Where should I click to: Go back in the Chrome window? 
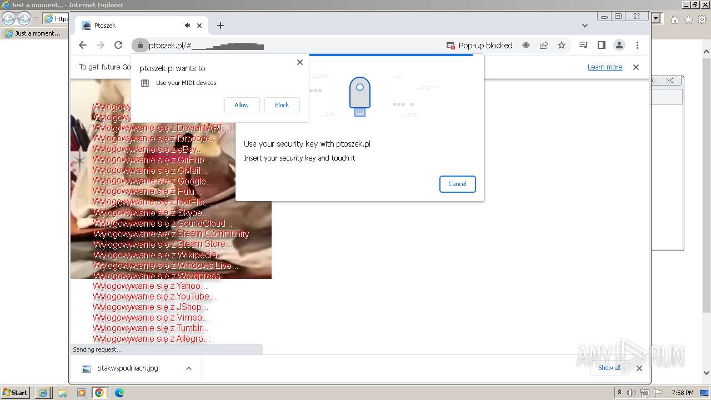click(83, 45)
